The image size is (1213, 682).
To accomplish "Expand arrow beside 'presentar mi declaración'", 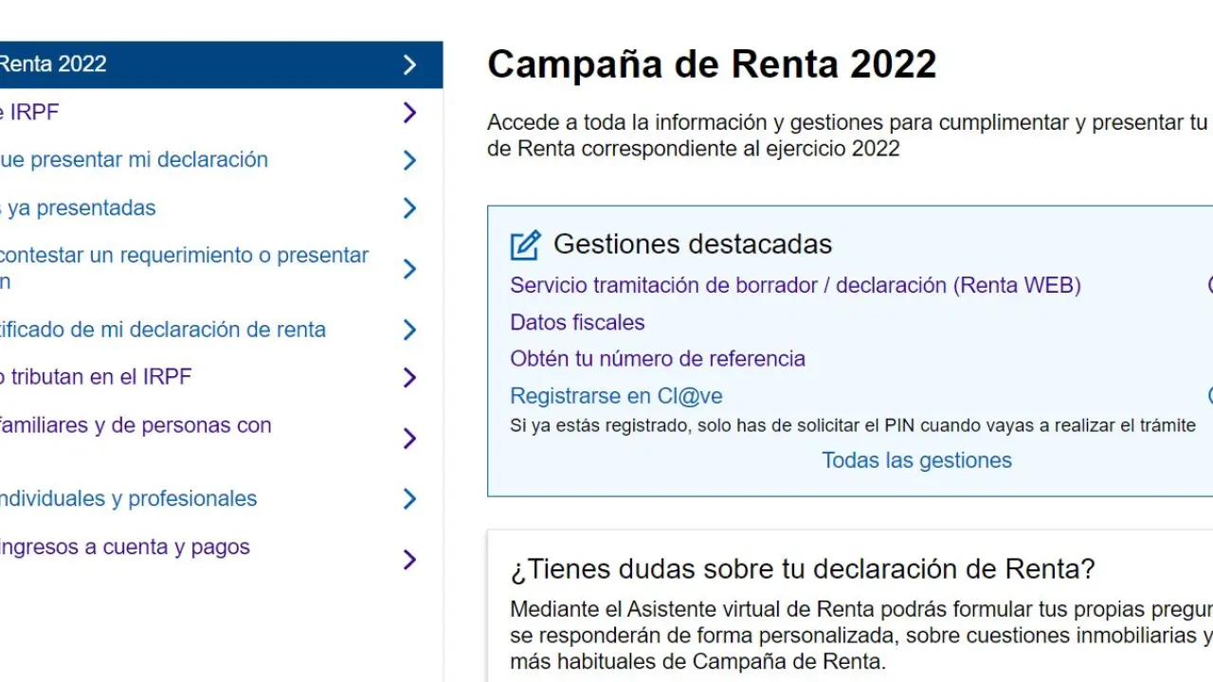I will [409, 160].
